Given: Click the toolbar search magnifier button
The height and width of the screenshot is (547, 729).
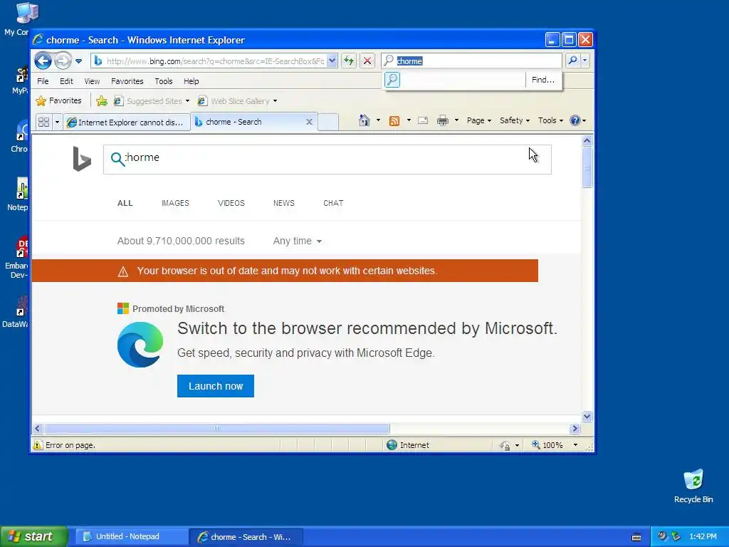Looking at the screenshot, I should click(573, 61).
